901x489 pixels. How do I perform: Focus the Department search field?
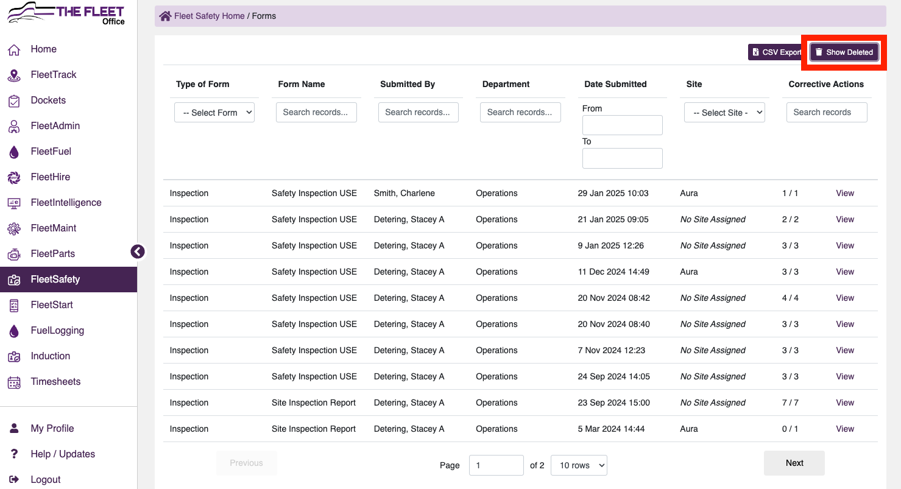(520, 112)
